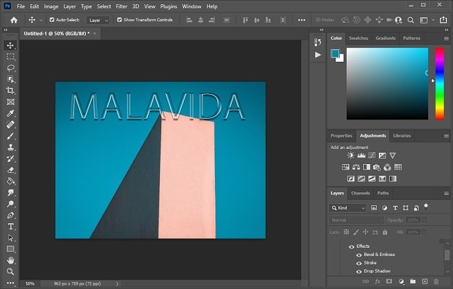This screenshot has width=453, height=289.
Task: Click the Home icon in options bar
Action: click(x=14, y=20)
